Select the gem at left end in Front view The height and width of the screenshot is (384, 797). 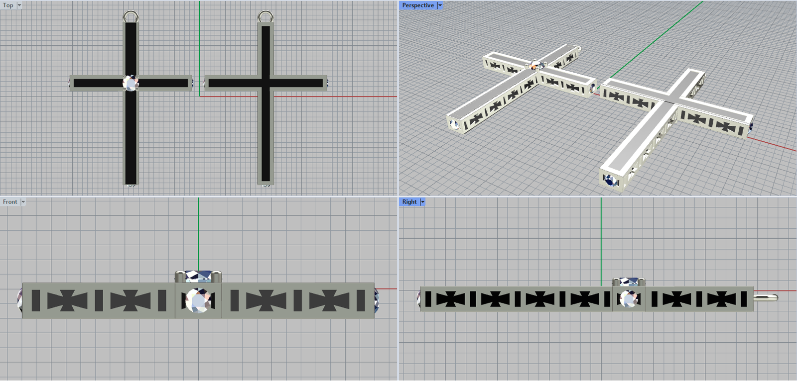pos(20,300)
